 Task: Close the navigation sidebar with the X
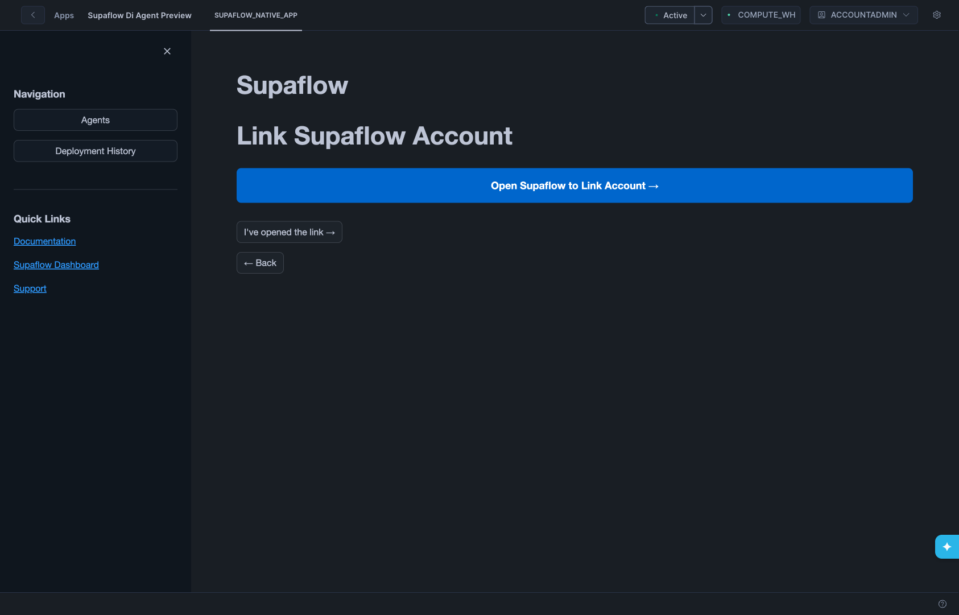coord(167,51)
